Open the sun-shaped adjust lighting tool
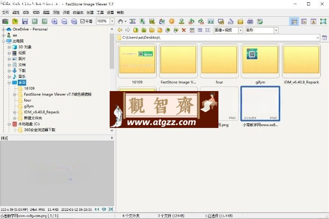 click(172, 21)
